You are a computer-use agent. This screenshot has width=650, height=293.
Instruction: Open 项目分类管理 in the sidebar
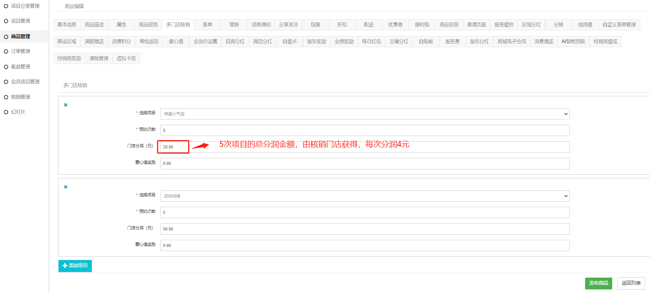pos(25,6)
